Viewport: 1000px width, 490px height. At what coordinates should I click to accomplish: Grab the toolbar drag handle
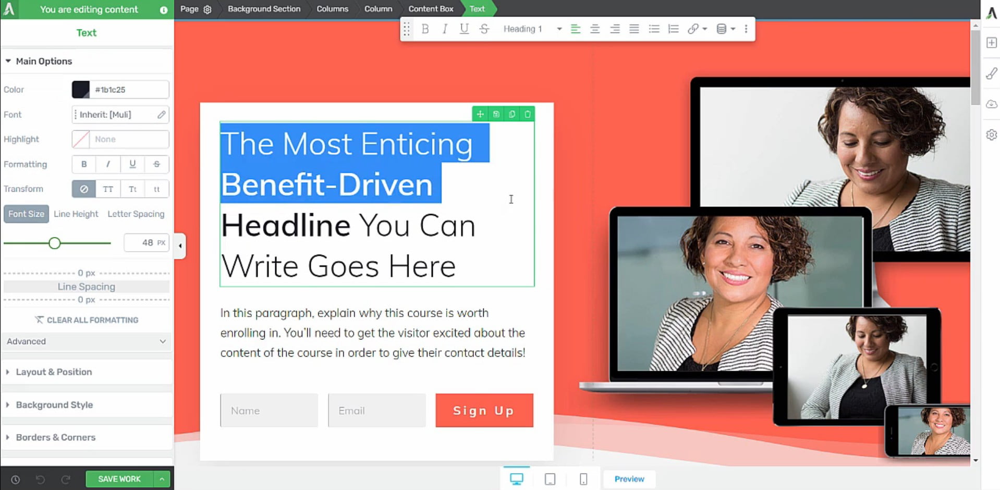click(407, 29)
